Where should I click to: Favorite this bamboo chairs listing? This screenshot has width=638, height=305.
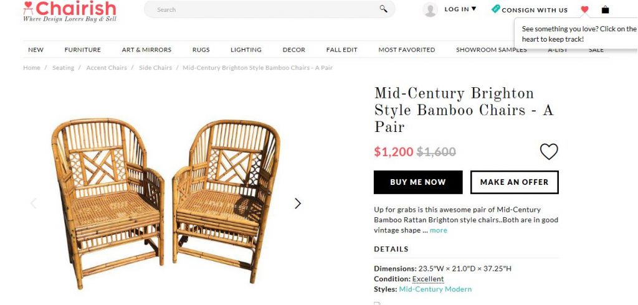coord(548,151)
